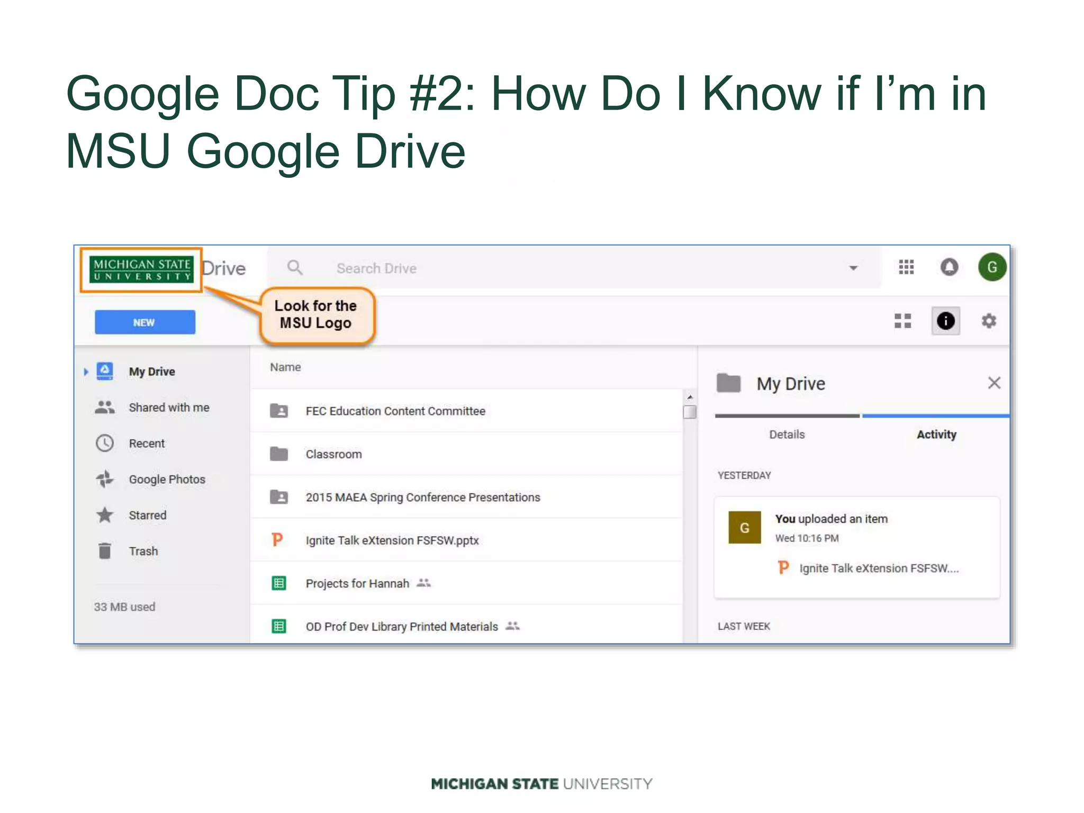Select 2015 MAEA Spring Conference Presentations
This screenshot has width=1084, height=813.
[423, 498]
